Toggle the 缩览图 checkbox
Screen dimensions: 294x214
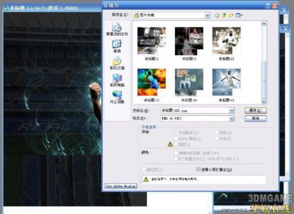(144, 170)
